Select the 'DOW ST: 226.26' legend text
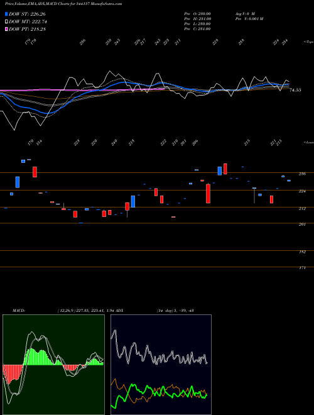Image resolution: width=314 pixels, height=415 pixels. 27,14
